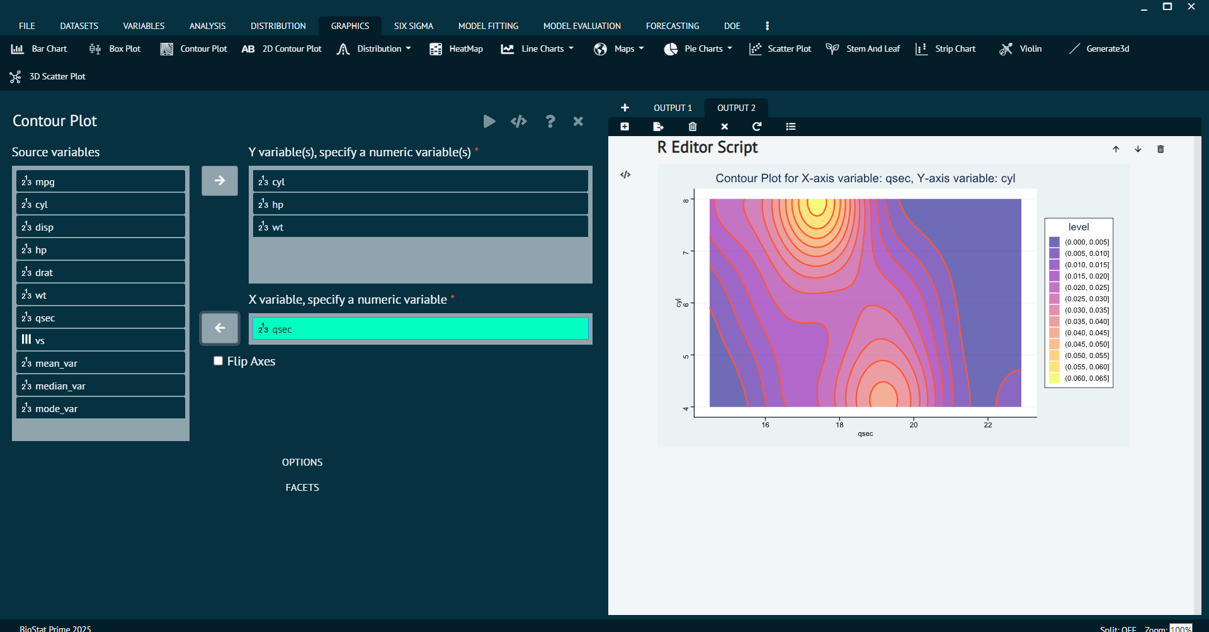1209x632 pixels.
Task: Expand the OPTIONS section
Action: point(302,463)
